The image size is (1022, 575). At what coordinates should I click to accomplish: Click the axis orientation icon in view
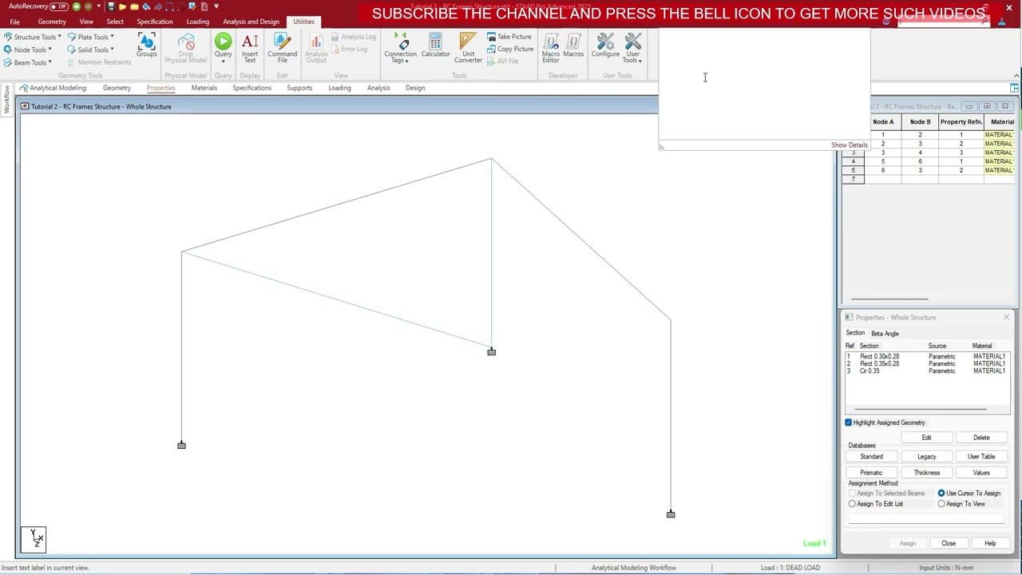pyautogui.click(x=34, y=538)
